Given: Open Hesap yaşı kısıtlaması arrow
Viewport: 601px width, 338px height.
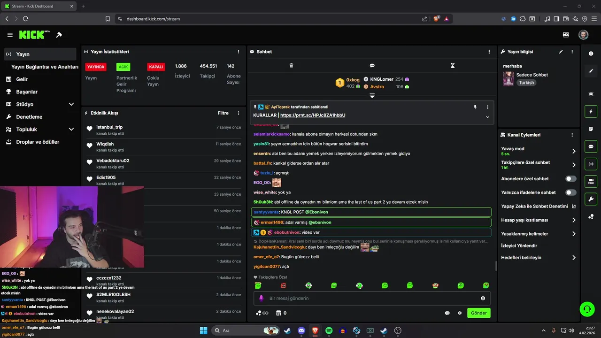Looking at the screenshot, I should [574, 220].
